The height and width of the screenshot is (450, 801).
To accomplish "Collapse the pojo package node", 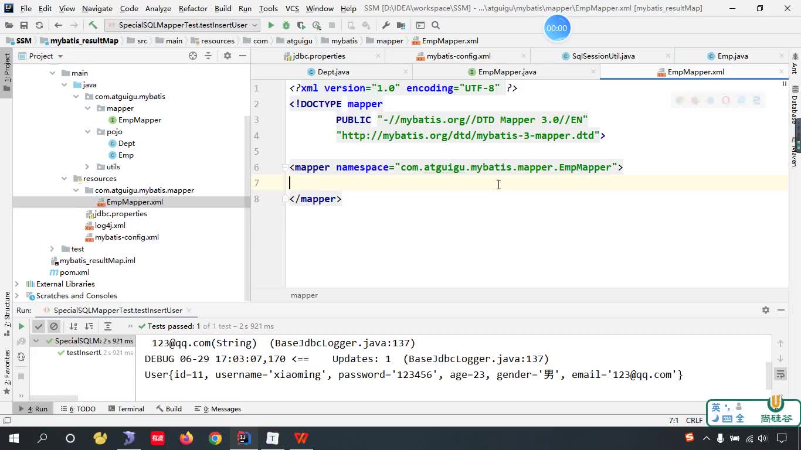I will 87,132.
